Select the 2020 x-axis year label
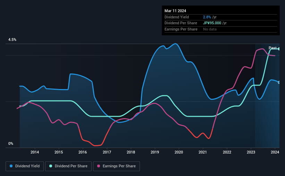 click(x=179, y=152)
